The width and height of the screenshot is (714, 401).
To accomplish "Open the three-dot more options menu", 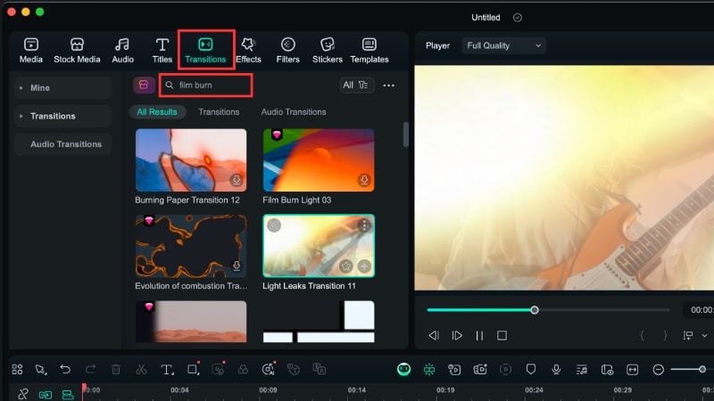I will (x=389, y=86).
